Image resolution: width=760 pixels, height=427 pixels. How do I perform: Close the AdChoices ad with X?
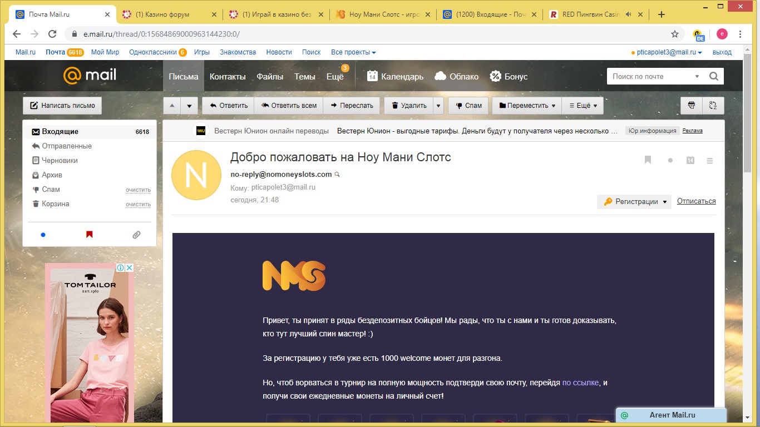(x=130, y=267)
